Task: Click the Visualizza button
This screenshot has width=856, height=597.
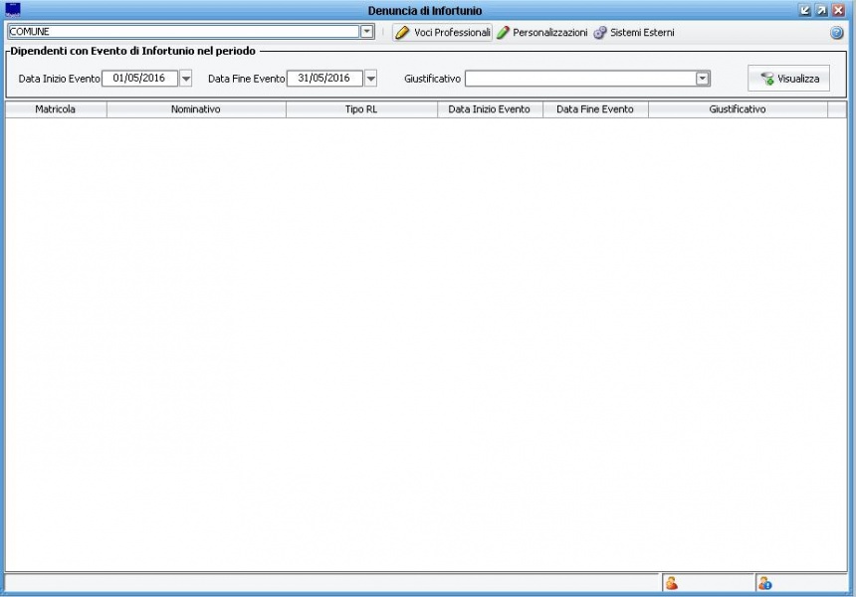Action: pyautogui.click(x=789, y=78)
